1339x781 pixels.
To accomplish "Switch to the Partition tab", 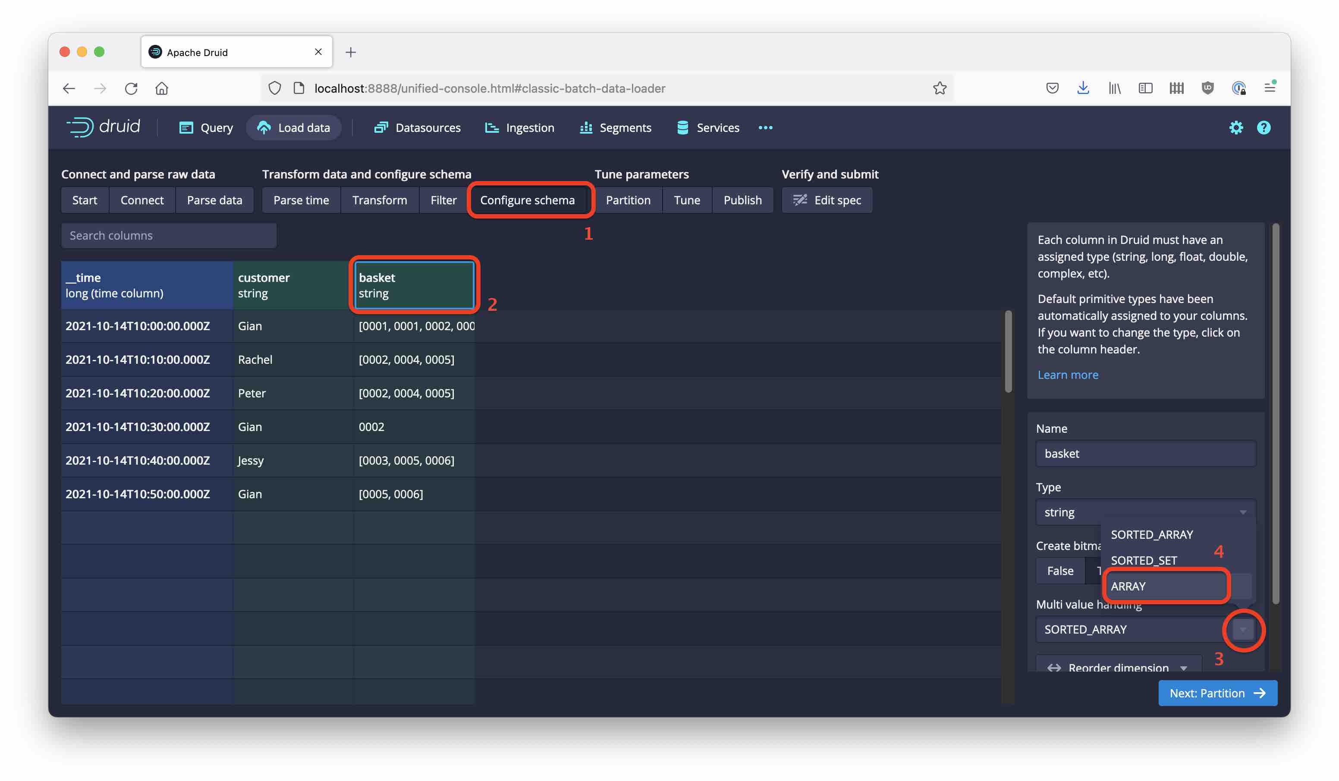I will pos(628,200).
